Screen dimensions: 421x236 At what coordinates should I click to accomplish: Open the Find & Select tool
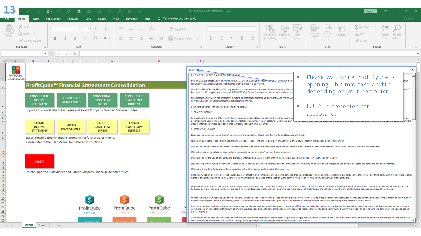pyautogui.click(x=397, y=32)
